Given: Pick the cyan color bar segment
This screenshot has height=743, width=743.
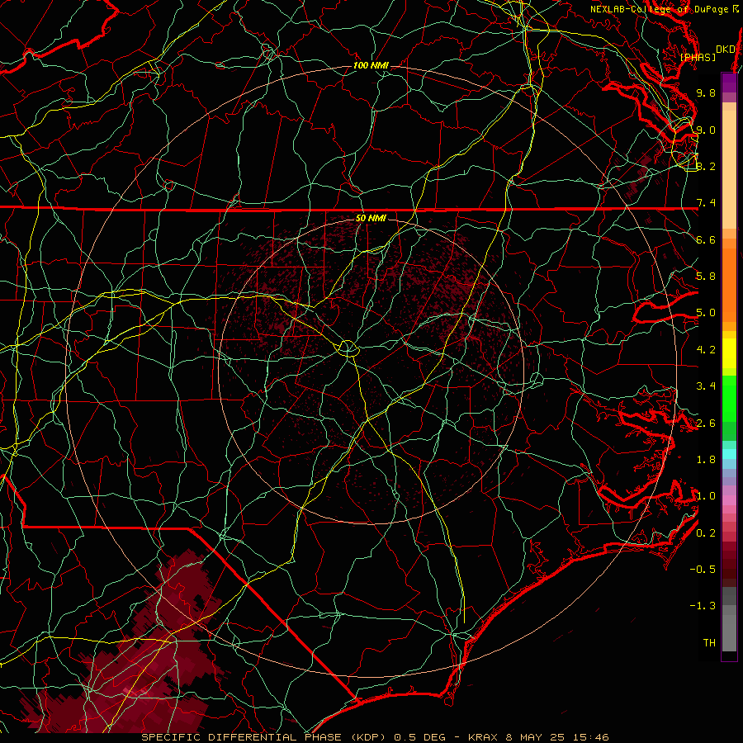Looking at the screenshot, I should [x=729, y=454].
